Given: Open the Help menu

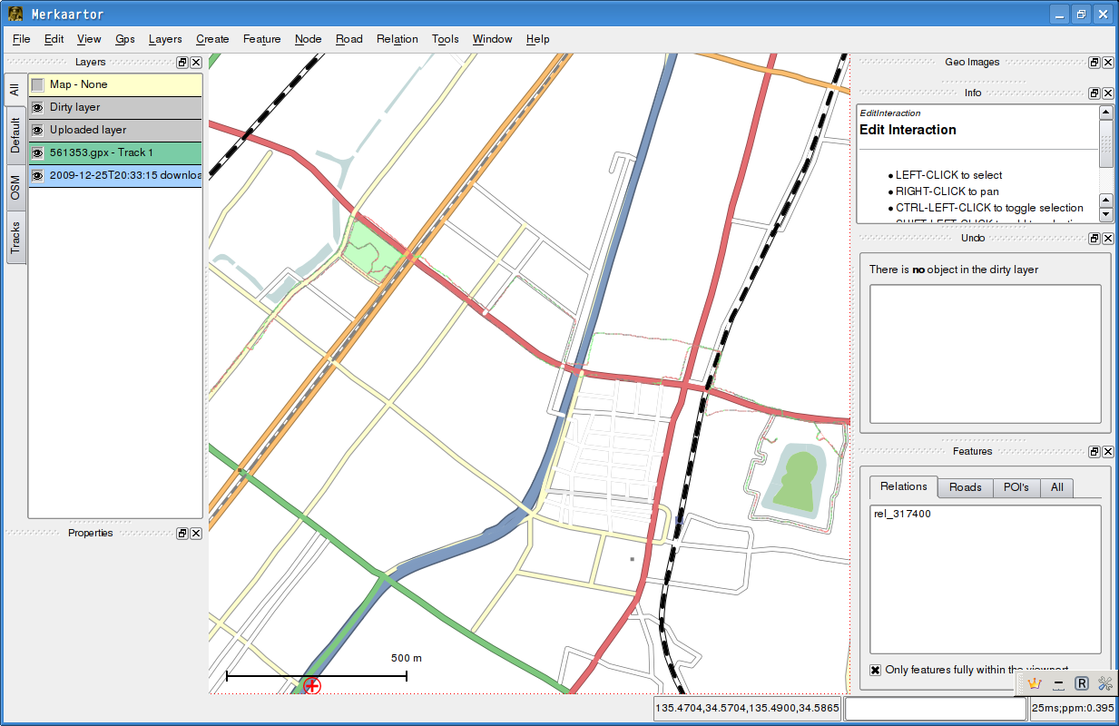Looking at the screenshot, I should tap(537, 39).
